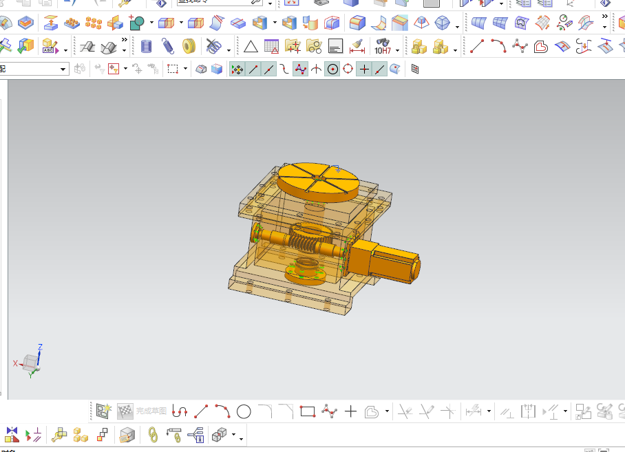Click the rotating table top disc in viewport
This screenshot has width=625, height=452.
318,182
